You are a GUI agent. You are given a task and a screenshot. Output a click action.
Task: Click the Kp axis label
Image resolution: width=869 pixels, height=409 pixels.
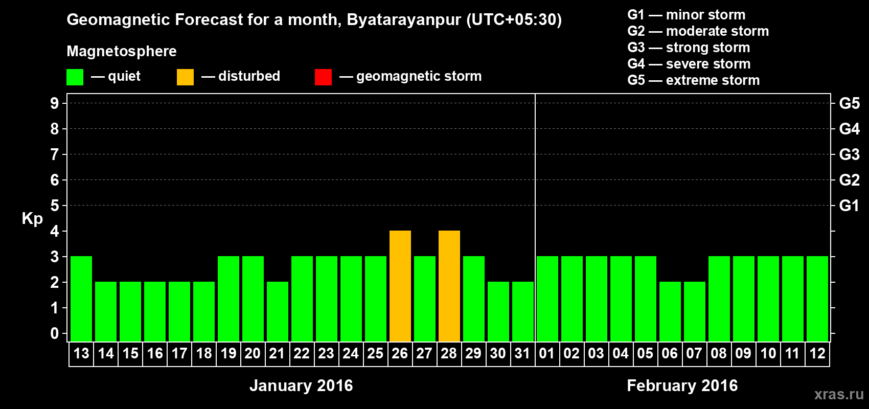pos(32,218)
